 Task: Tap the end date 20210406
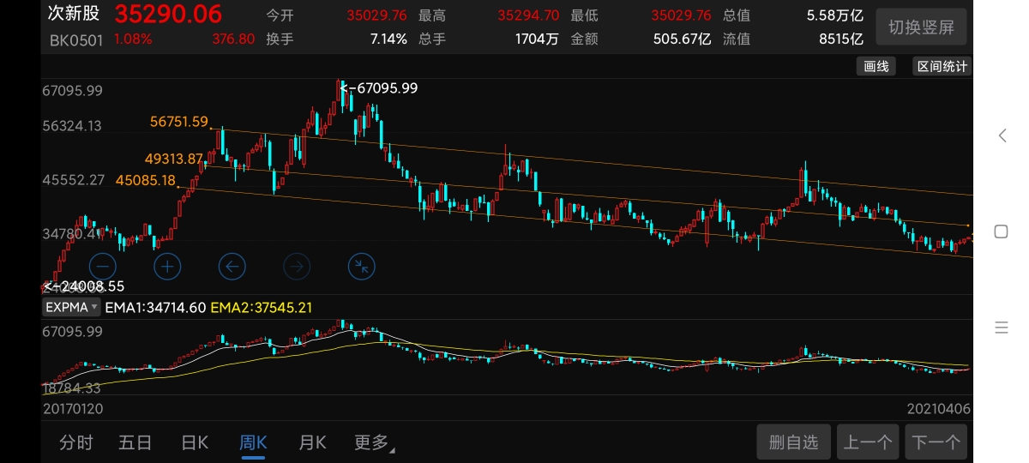click(939, 409)
